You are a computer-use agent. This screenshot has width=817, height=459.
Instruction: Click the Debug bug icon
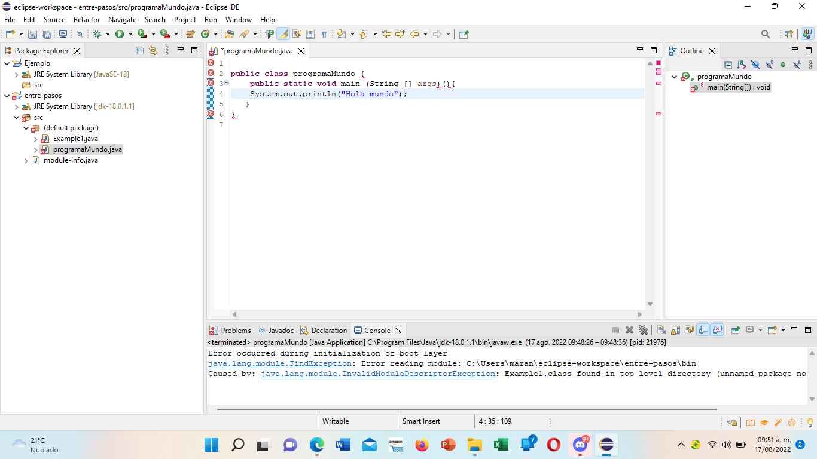click(x=97, y=34)
